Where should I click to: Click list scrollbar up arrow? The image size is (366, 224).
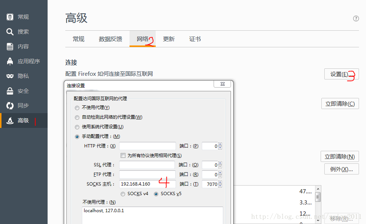(318, 189)
